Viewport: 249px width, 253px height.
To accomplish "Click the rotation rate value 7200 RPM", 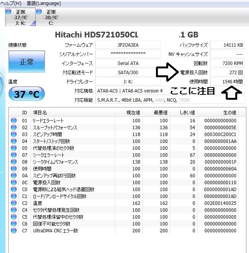I will [227, 63].
